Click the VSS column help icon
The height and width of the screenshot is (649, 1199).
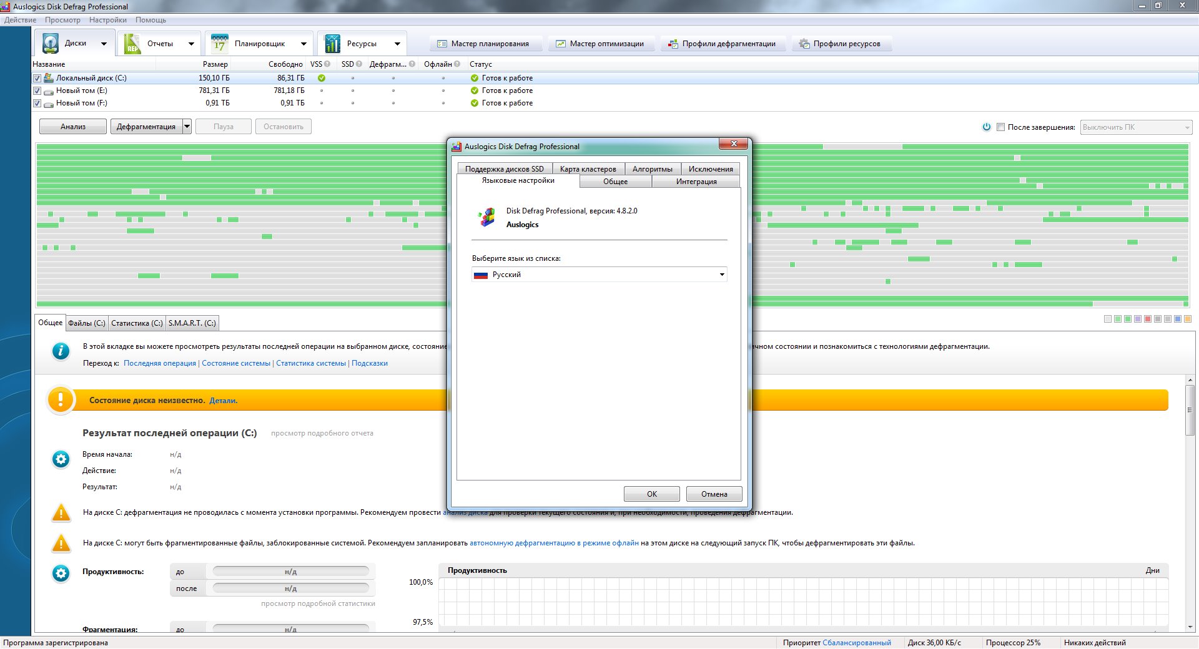[x=327, y=64]
